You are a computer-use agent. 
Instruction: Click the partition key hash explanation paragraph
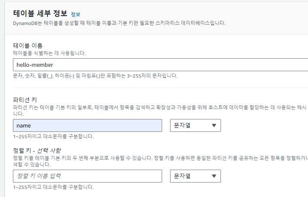[x=160, y=108]
